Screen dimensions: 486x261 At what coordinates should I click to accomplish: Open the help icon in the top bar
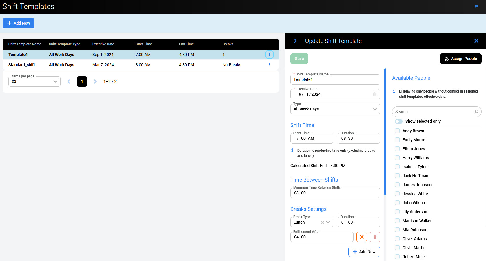(x=476, y=6)
